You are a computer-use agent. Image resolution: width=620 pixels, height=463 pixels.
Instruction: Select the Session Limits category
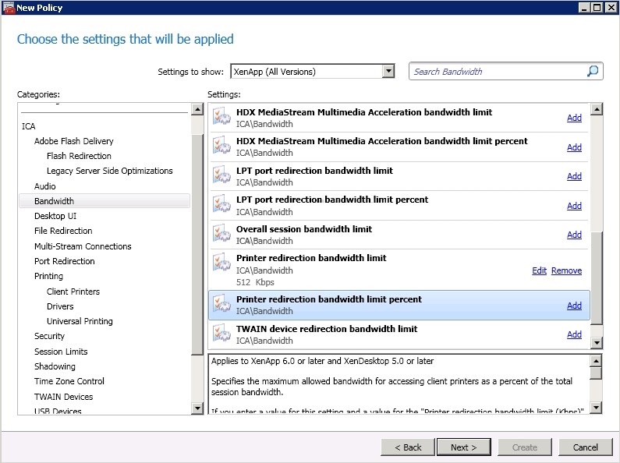pos(61,352)
